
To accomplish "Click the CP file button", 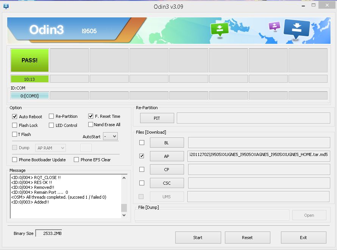I will 167,170.
